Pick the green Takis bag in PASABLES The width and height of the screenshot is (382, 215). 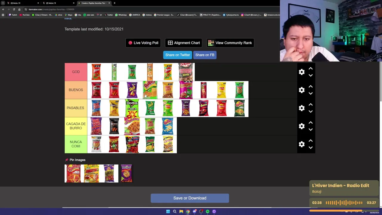pyautogui.click(x=150, y=108)
